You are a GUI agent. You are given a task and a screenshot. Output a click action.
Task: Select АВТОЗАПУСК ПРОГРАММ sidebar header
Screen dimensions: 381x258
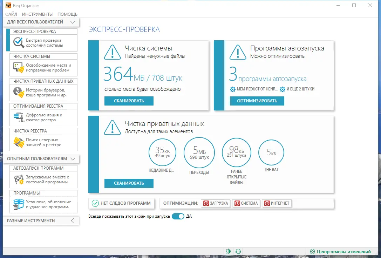[x=39, y=168]
